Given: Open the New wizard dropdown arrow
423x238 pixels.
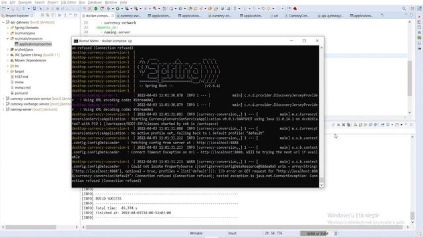Looking at the screenshot, I should pos(8,9).
